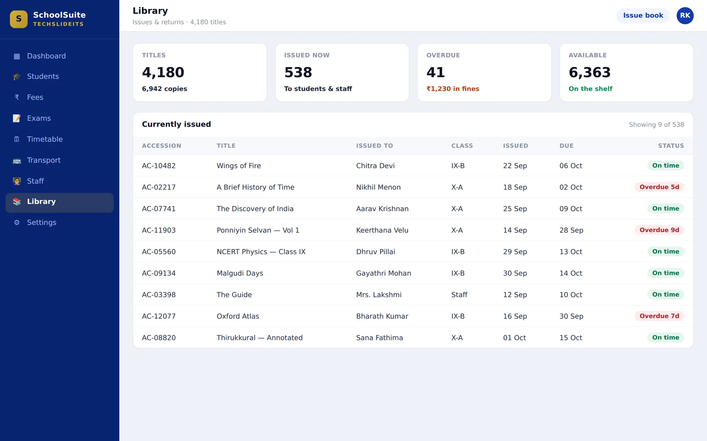Click the Issue book button
Viewport: 707px width, 441px height.
[x=643, y=15]
